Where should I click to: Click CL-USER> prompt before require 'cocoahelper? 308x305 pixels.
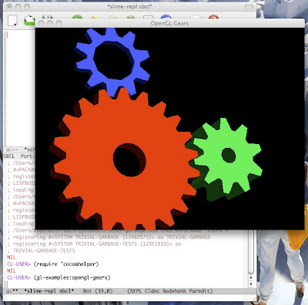point(18,264)
